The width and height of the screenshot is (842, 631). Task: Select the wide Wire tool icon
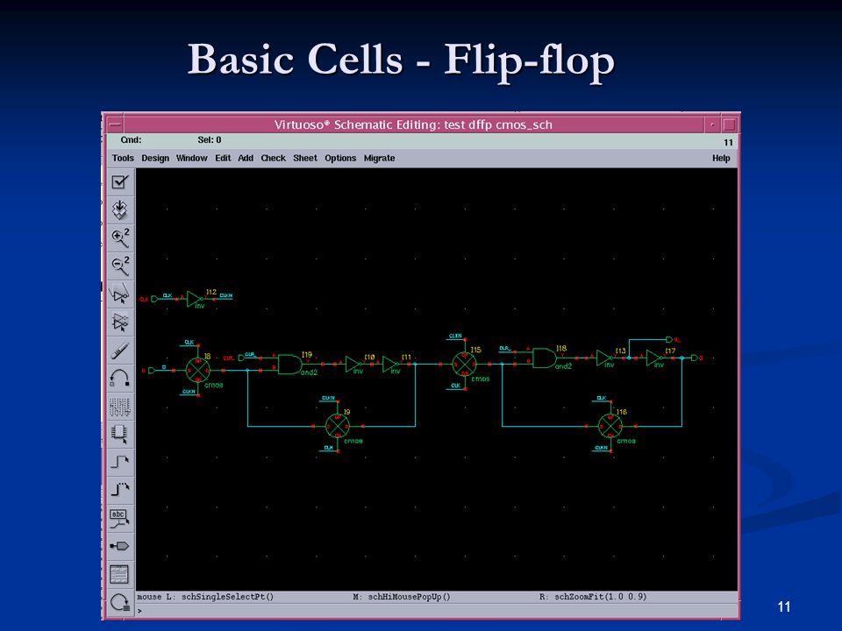tap(120, 490)
